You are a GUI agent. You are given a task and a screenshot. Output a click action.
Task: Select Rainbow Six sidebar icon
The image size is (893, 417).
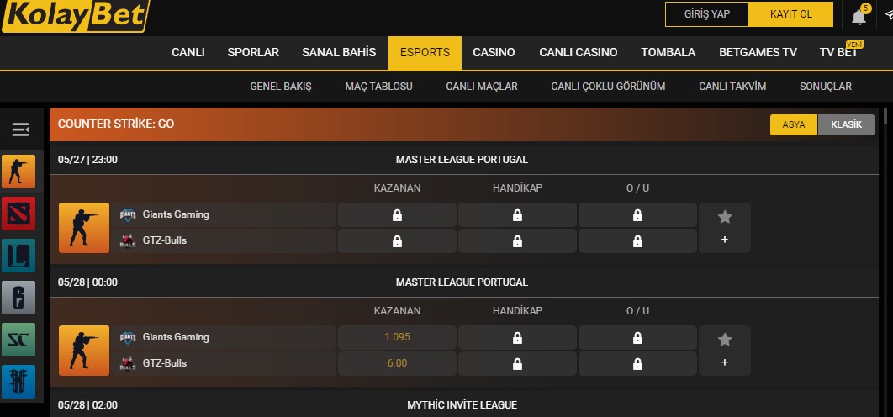[x=18, y=298]
